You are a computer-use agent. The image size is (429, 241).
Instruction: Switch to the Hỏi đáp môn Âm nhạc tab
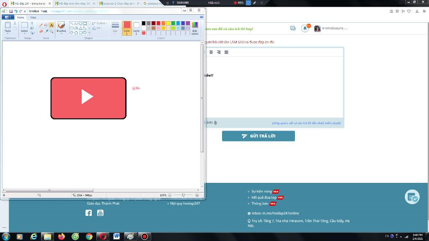coord(75,3)
